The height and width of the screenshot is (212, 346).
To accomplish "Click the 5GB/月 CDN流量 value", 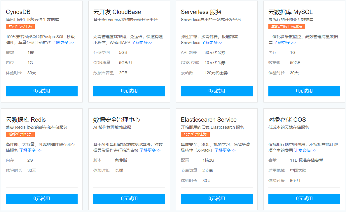I will point(126,63).
